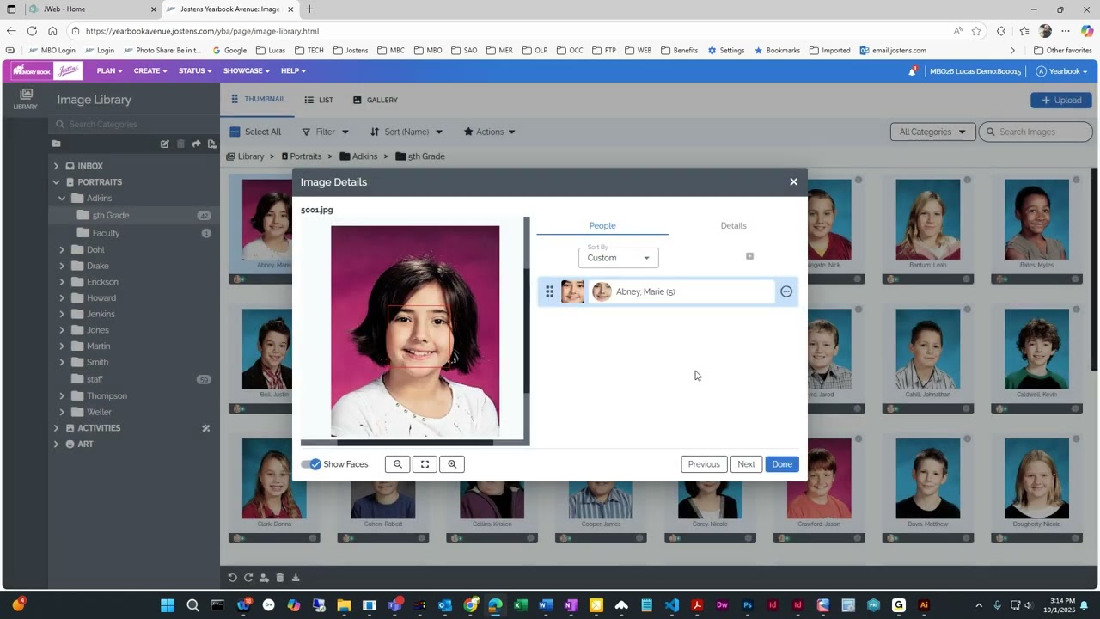Advance to the Next image
Viewport: 1100px width, 619px height.
coord(746,464)
